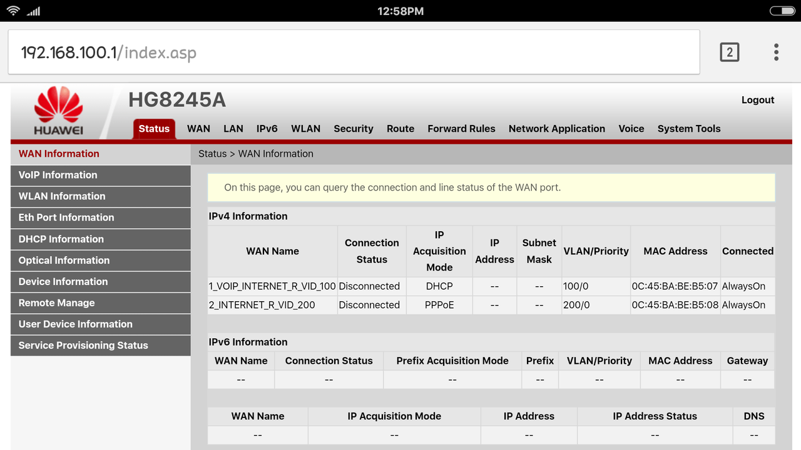The height and width of the screenshot is (450, 801).
Task: Open VoIP Information in the sidebar
Action: click(x=101, y=175)
